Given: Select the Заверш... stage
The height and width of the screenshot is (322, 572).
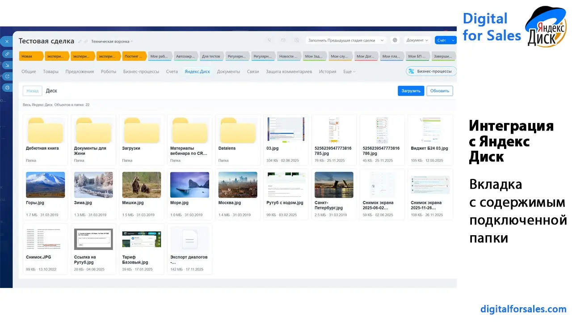Looking at the screenshot, I should click(444, 56).
